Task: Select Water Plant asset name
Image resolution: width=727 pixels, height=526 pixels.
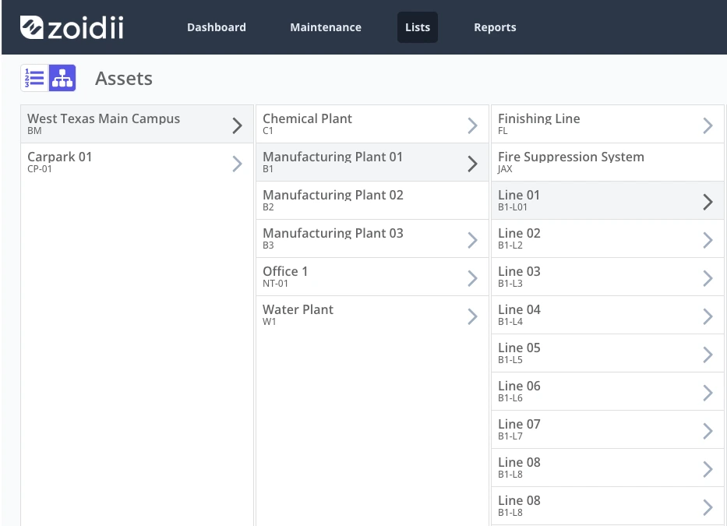Action: [x=298, y=309]
